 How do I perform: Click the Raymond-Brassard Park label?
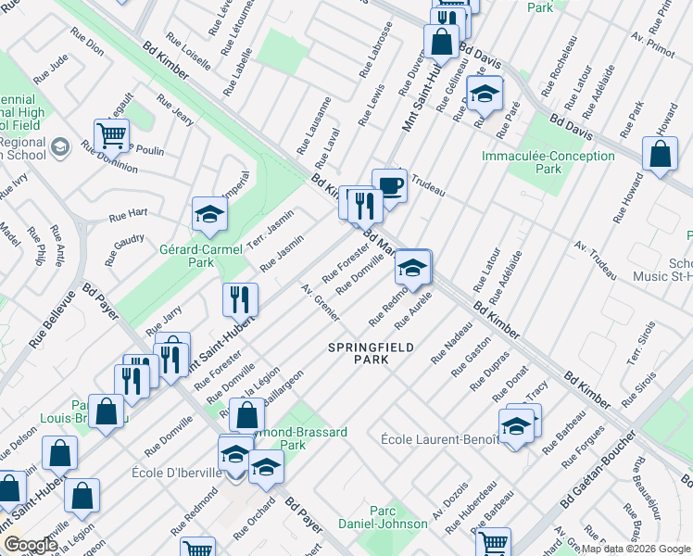299,438
